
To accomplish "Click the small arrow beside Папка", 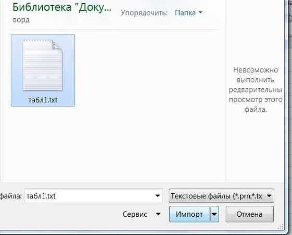I will (200, 13).
